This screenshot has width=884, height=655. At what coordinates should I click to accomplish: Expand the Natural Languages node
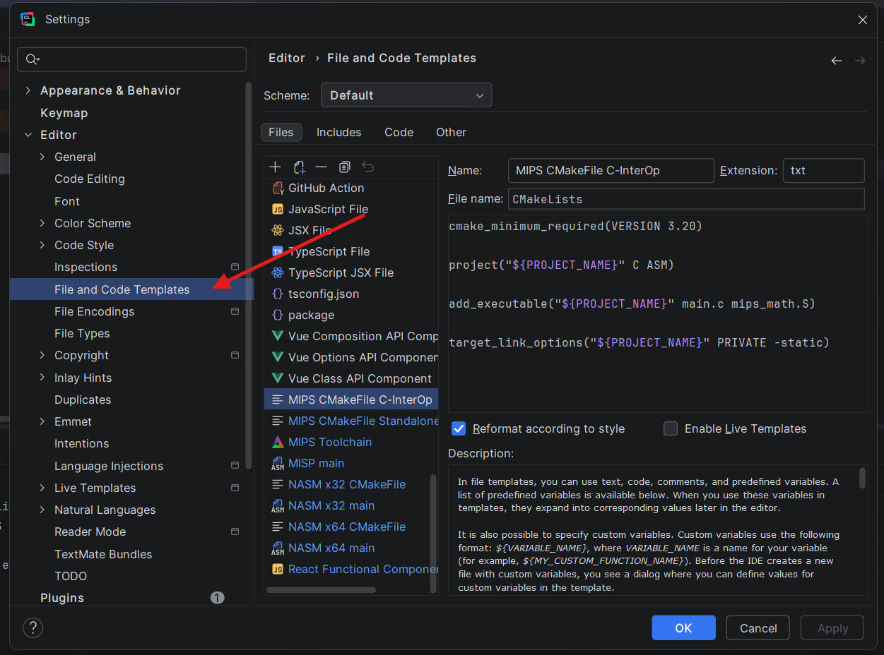[x=42, y=510]
